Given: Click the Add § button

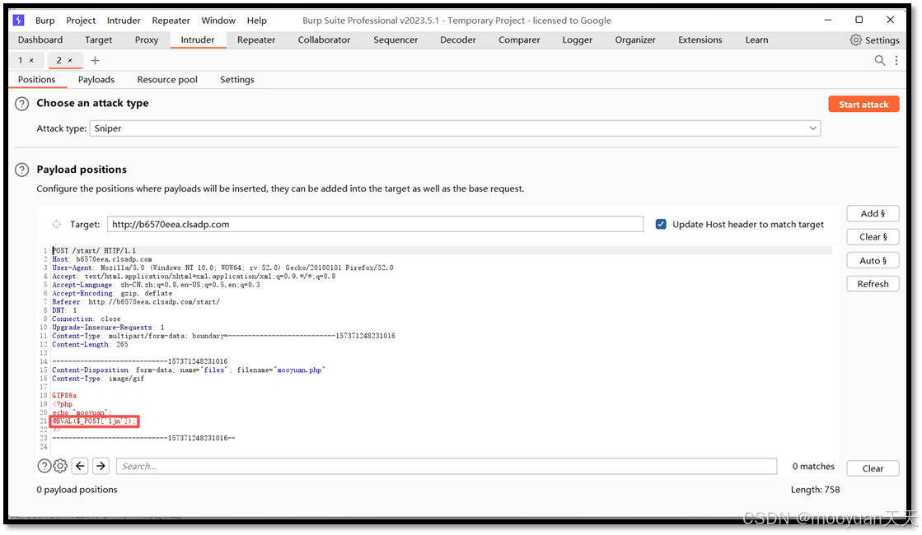Looking at the screenshot, I should click(873, 214).
